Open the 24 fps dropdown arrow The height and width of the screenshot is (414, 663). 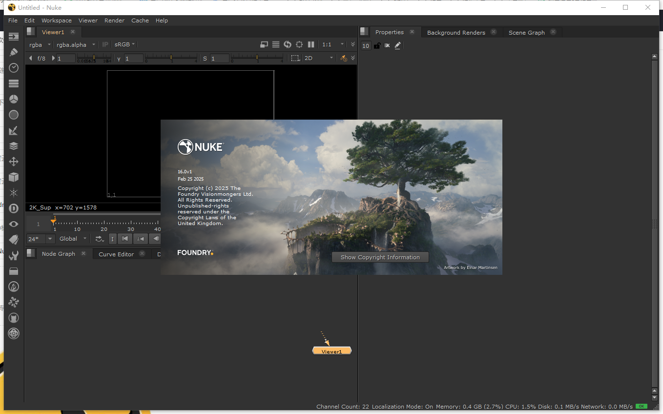[49, 239]
